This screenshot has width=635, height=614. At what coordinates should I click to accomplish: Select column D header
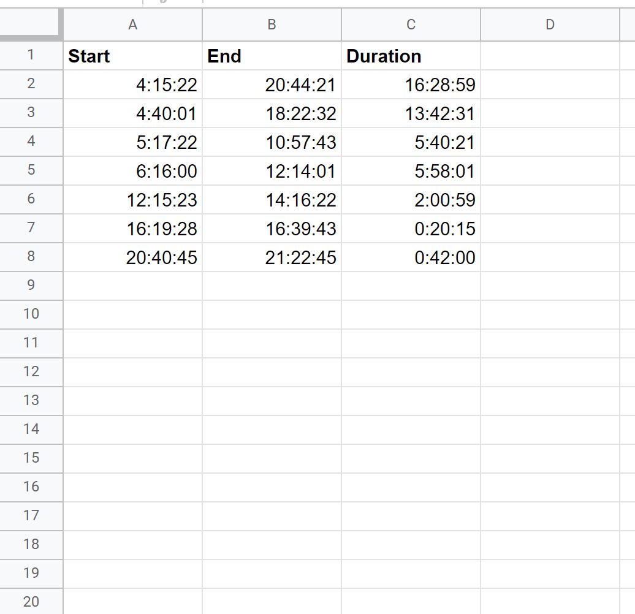tap(549, 25)
